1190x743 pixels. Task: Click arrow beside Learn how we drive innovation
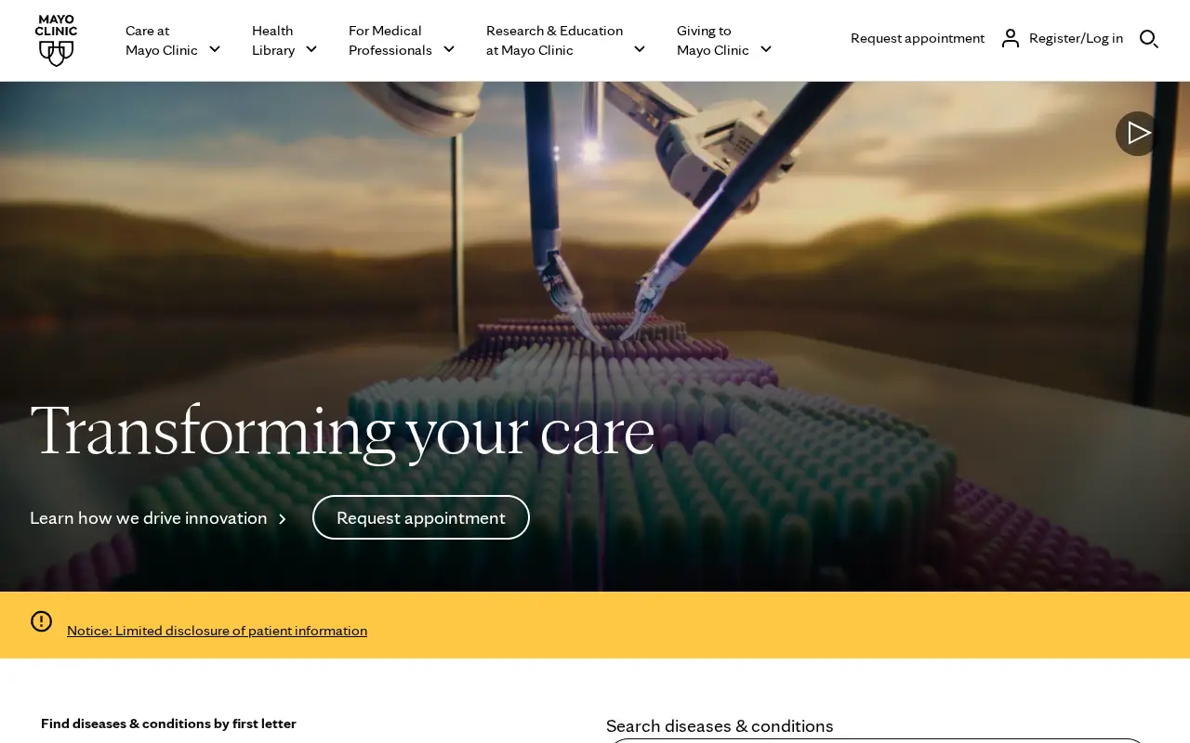[283, 519]
